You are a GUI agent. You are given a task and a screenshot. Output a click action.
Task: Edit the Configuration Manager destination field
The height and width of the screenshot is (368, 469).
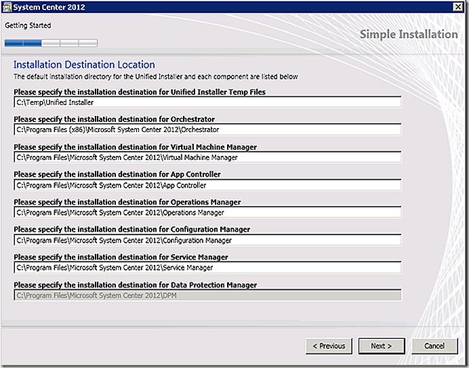[x=207, y=240]
